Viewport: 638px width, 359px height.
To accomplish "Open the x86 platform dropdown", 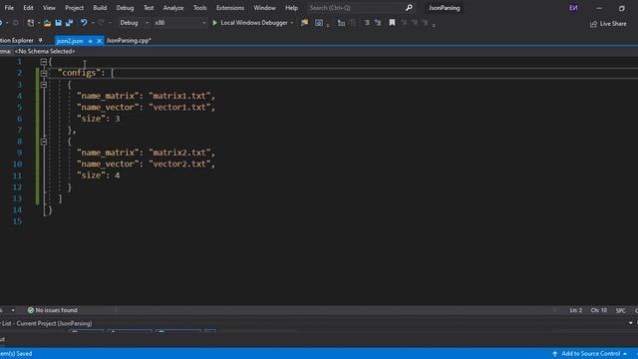I will (179, 23).
